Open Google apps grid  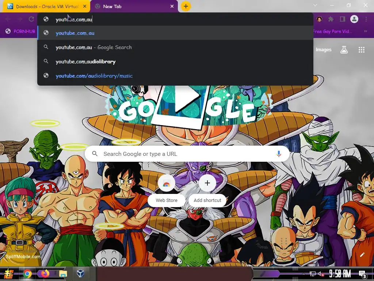tap(361, 50)
